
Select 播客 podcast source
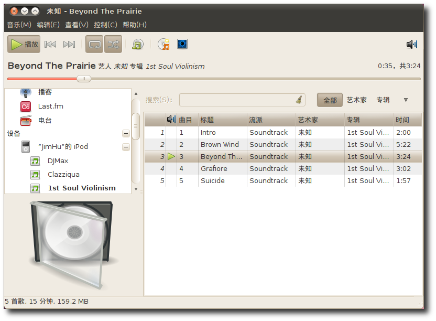coord(45,92)
